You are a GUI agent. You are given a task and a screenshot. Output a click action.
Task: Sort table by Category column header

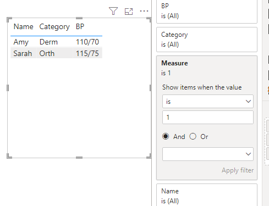(54, 27)
